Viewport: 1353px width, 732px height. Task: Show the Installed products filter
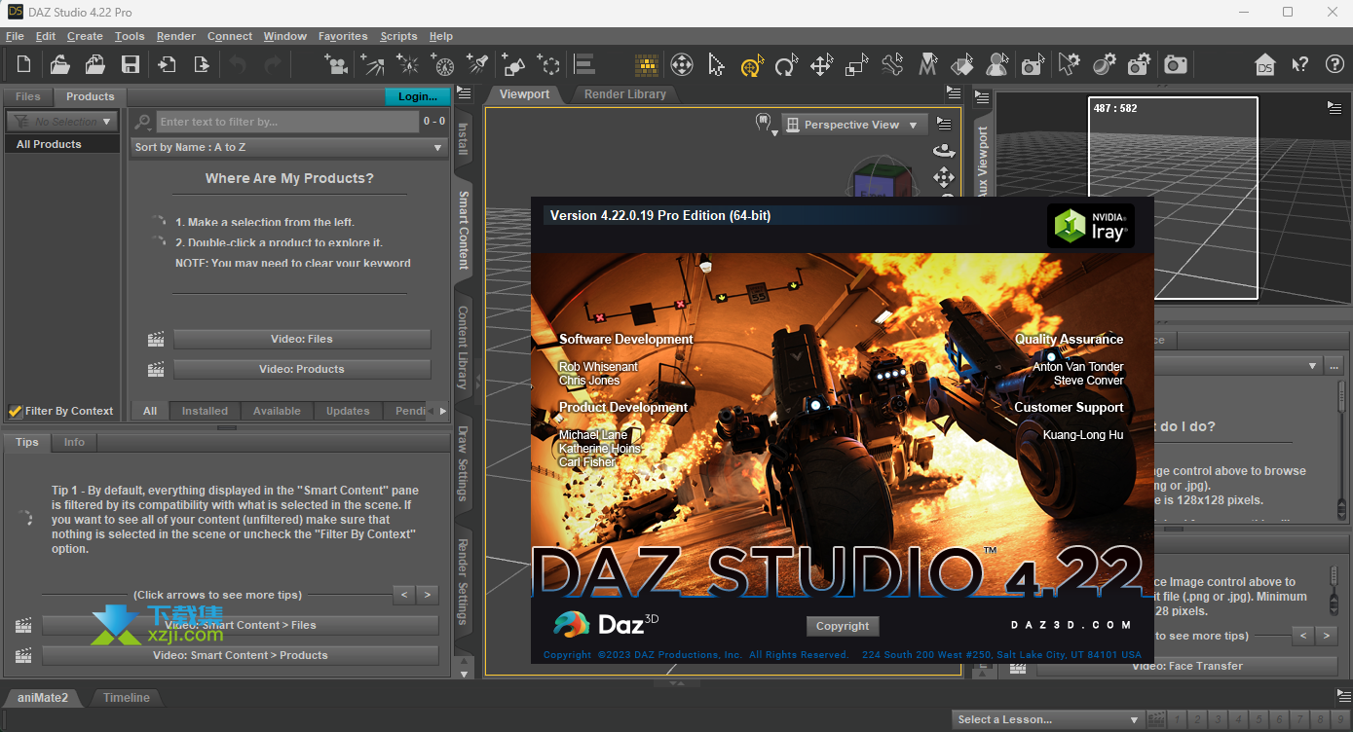(205, 411)
